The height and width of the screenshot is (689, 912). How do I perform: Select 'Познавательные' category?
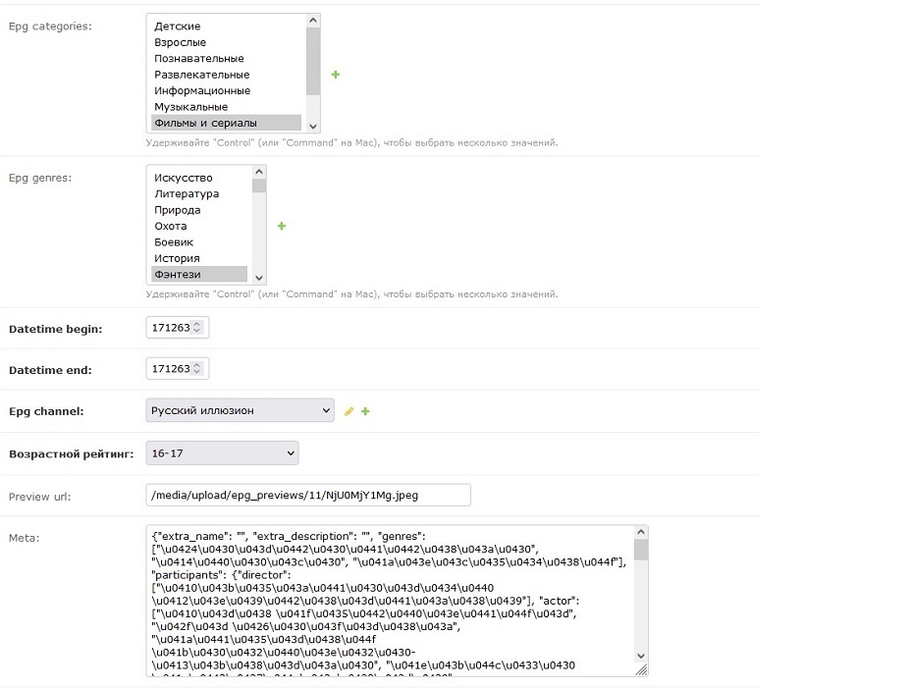pos(226,59)
